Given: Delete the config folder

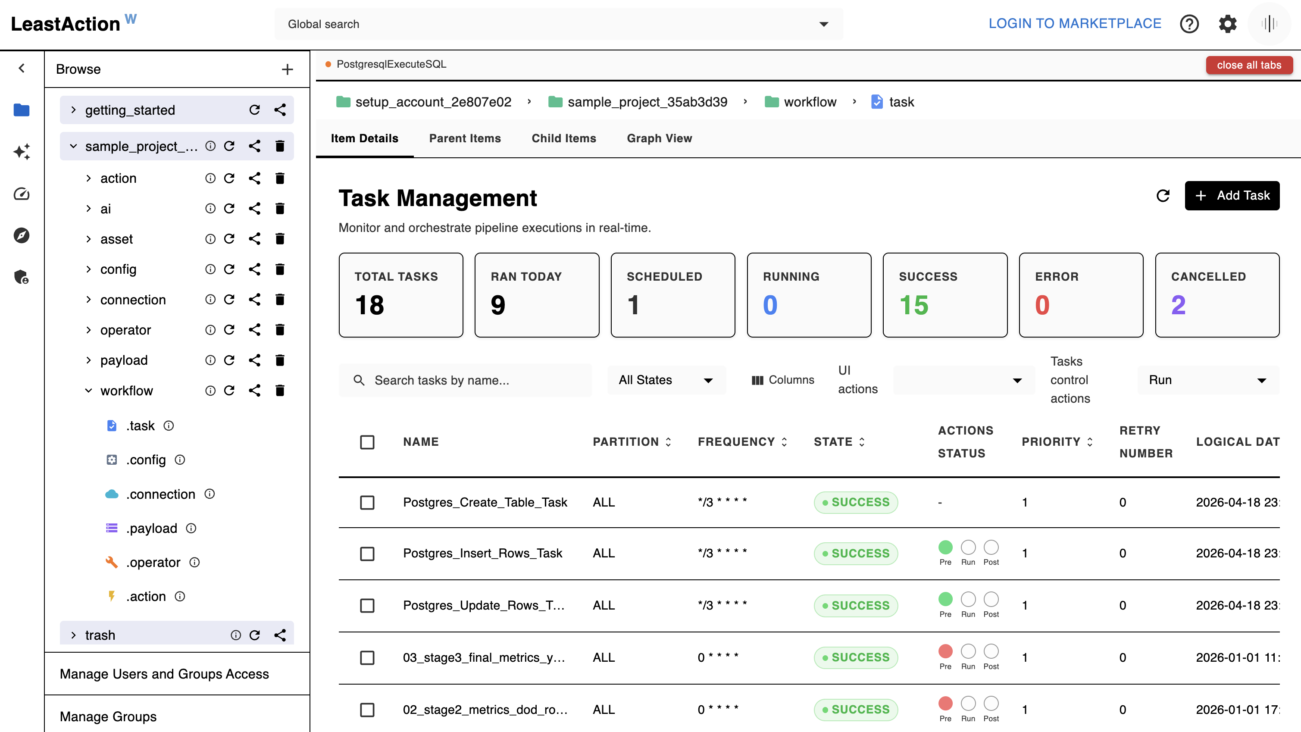Looking at the screenshot, I should click(280, 269).
